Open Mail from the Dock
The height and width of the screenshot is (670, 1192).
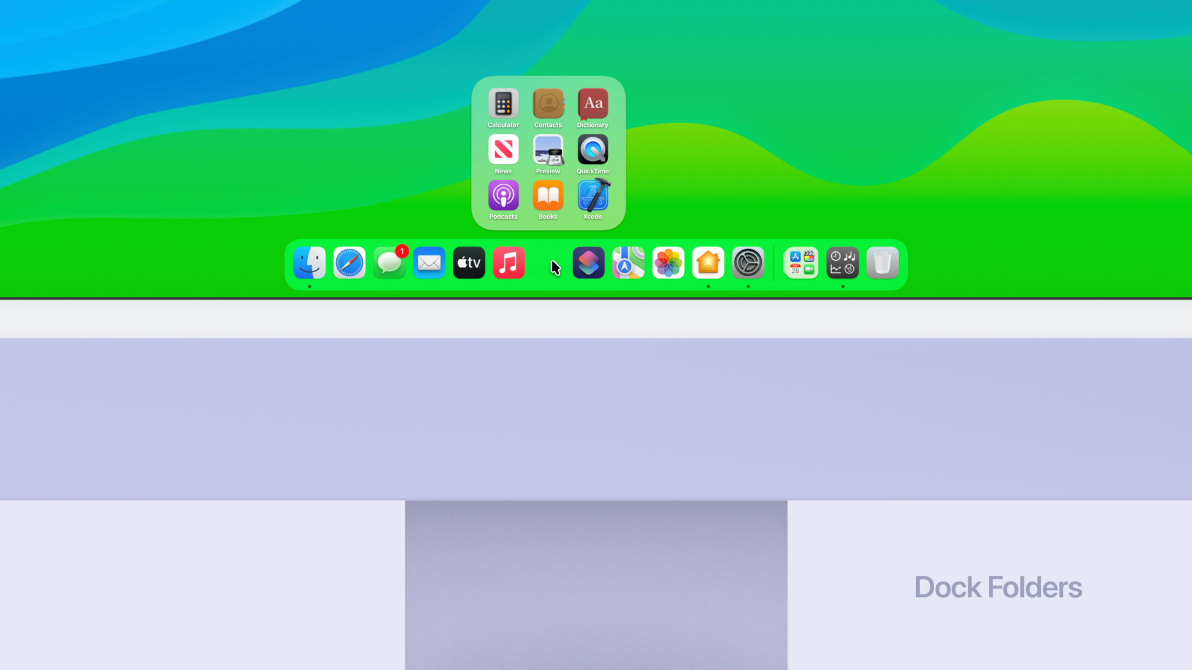429,263
